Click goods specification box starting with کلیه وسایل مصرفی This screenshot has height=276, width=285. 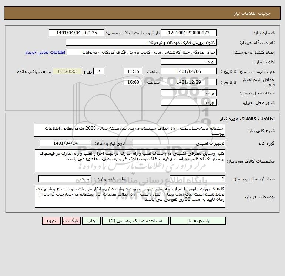click(x=130, y=161)
